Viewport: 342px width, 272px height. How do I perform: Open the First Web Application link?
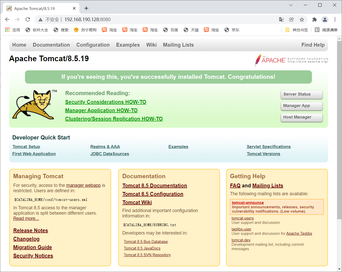point(34,154)
